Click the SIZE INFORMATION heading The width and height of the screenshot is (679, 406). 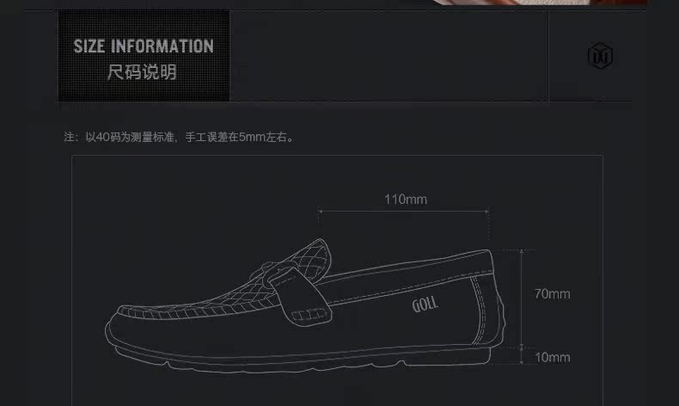[144, 46]
